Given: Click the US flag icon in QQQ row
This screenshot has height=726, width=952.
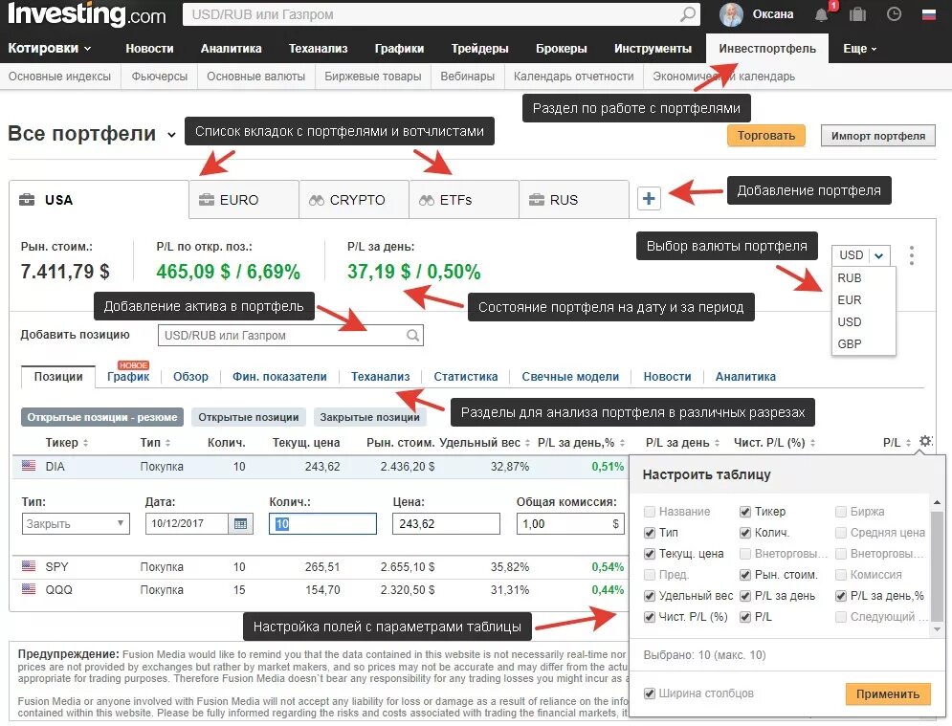Looking at the screenshot, I should [29, 589].
